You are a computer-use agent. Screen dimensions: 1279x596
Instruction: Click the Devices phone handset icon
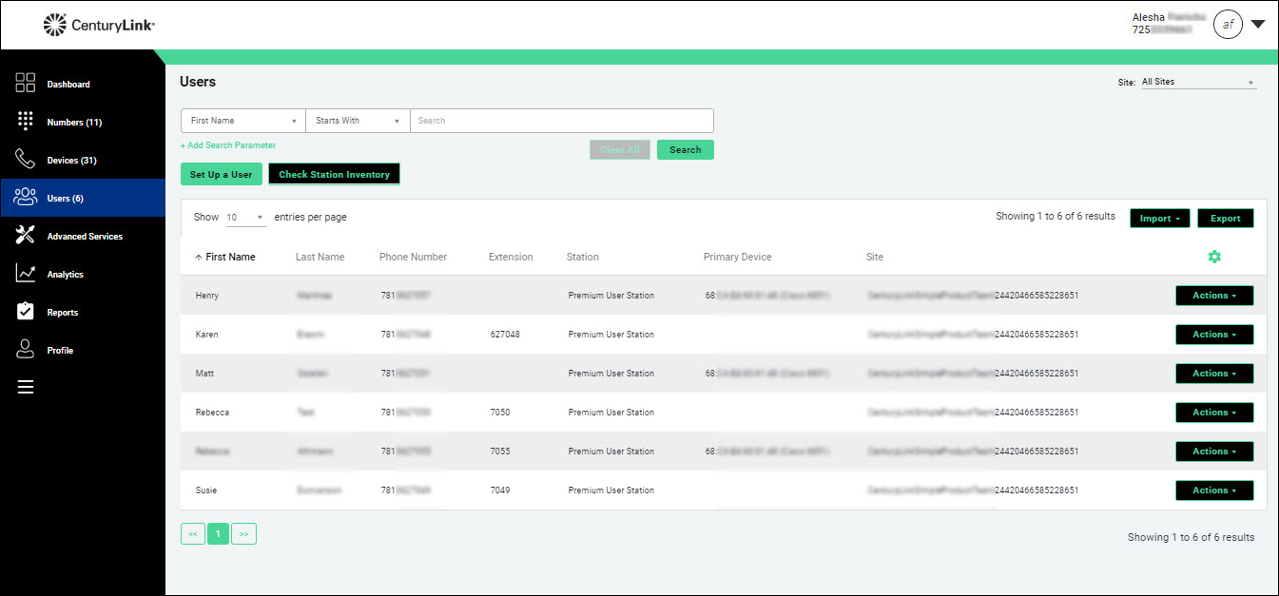point(26,160)
